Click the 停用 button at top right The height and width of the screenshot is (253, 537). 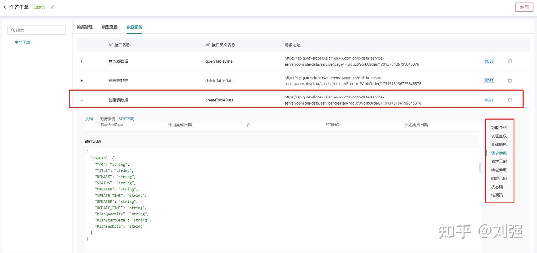(x=524, y=7)
